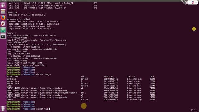Screen dimensions: 199x112
Task: Click image ID '8eb0934c6441' in myk8sapp row
Action: [111, 79]
